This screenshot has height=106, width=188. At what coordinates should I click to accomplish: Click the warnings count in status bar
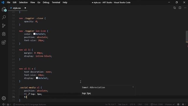click(9, 105)
